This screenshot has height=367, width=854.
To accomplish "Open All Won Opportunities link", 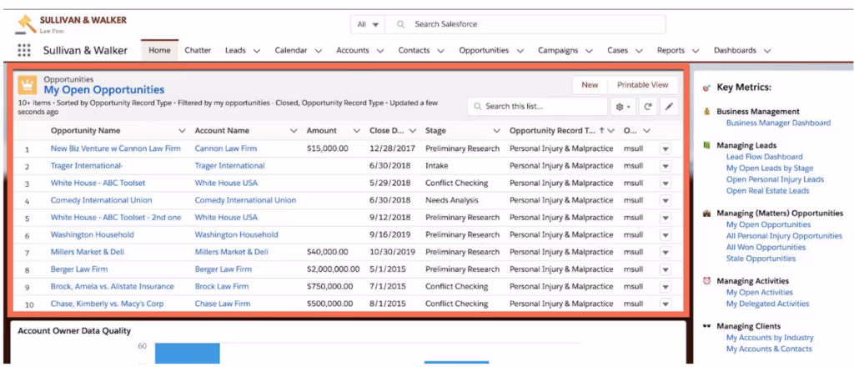I will (x=766, y=247).
